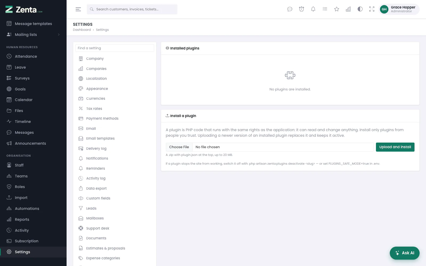Enter fullscreen with the expand arrows icon
Viewport: 426px width, 266px height.
point(372,9)
